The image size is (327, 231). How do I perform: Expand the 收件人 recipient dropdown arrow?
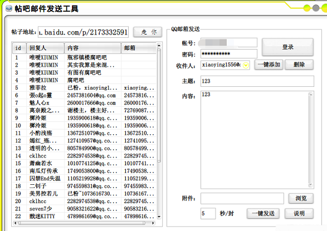[246, 66]
